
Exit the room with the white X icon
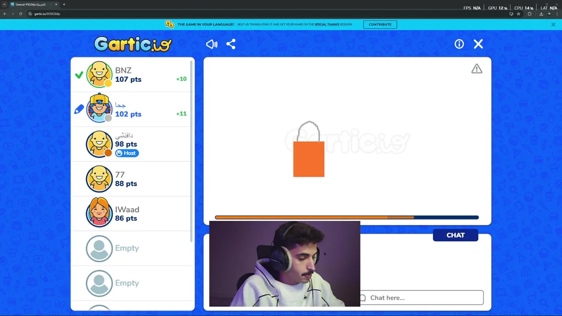[478, 44]
